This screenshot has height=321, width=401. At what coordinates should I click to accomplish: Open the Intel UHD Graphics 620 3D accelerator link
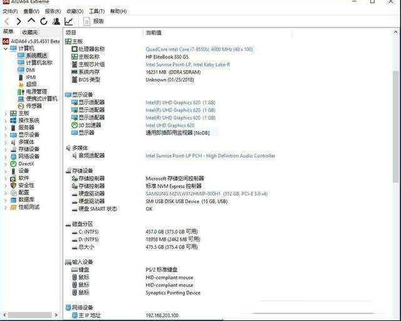pyautogui.click(x=170, y=125)
